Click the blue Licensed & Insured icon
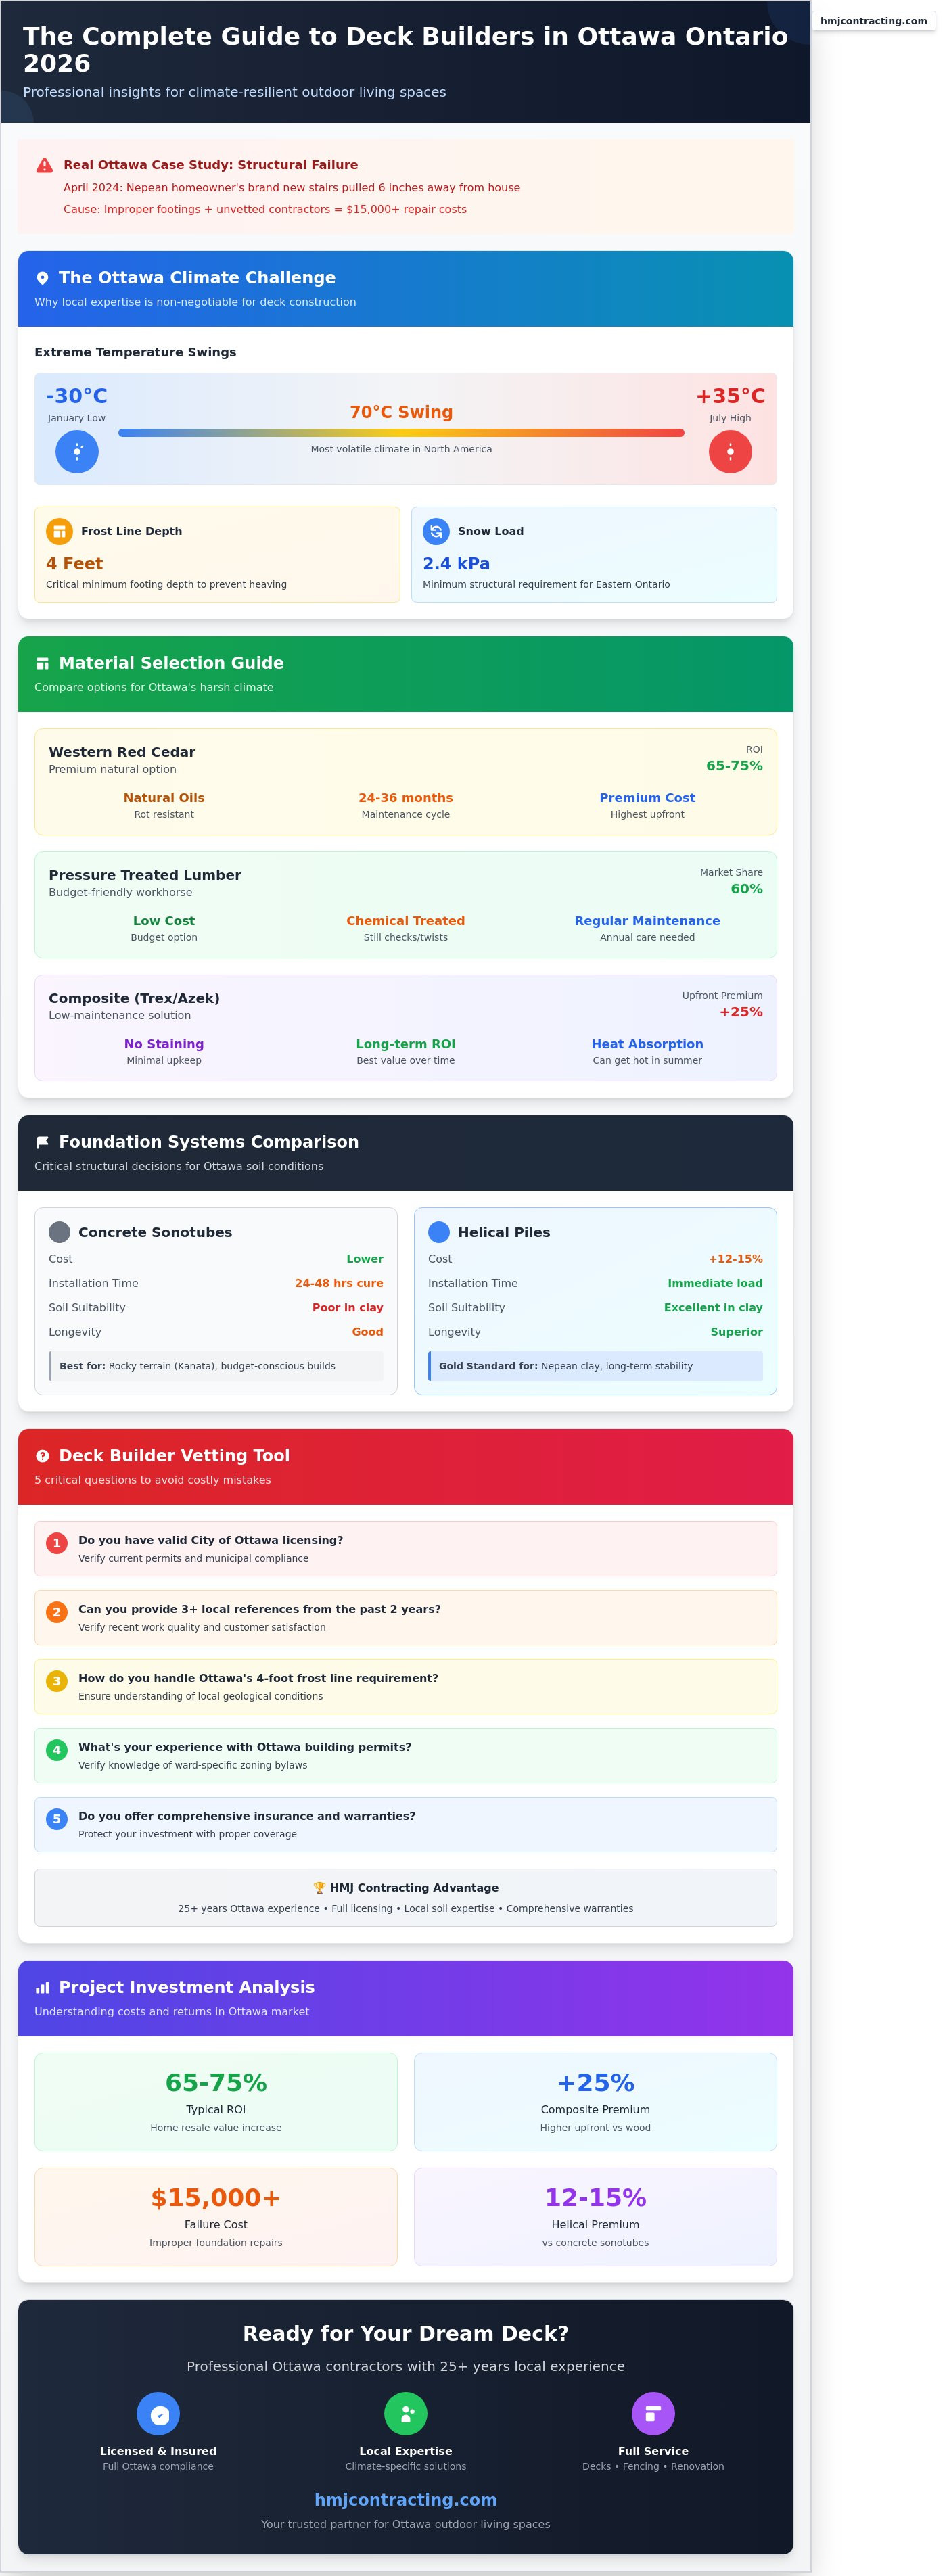Screen dimensions: 947x2576 (x=158, y=2414)
